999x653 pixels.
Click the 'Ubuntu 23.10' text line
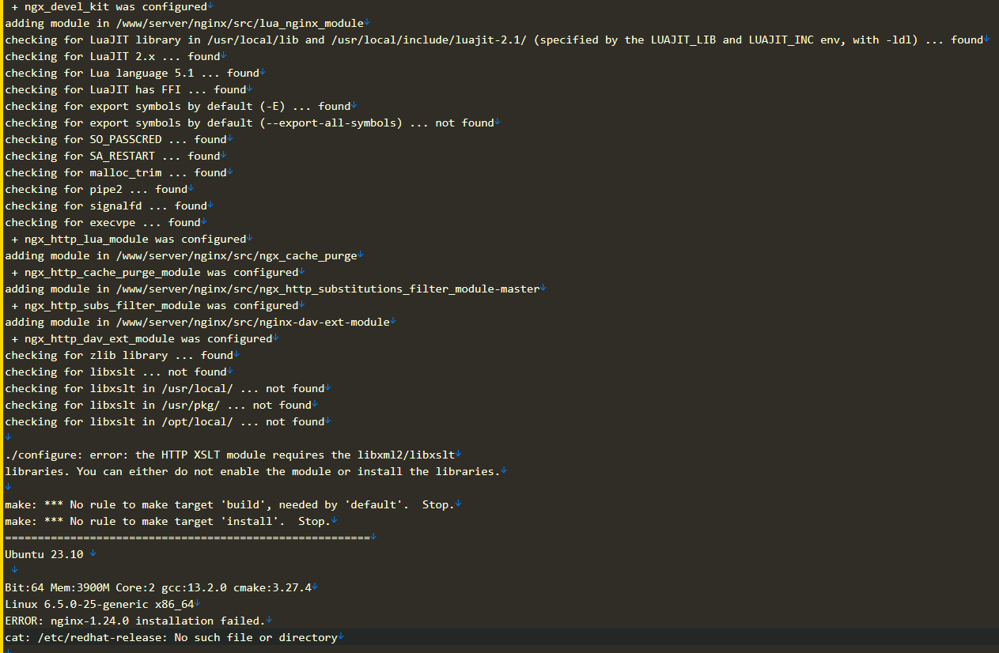coord(44,554)
